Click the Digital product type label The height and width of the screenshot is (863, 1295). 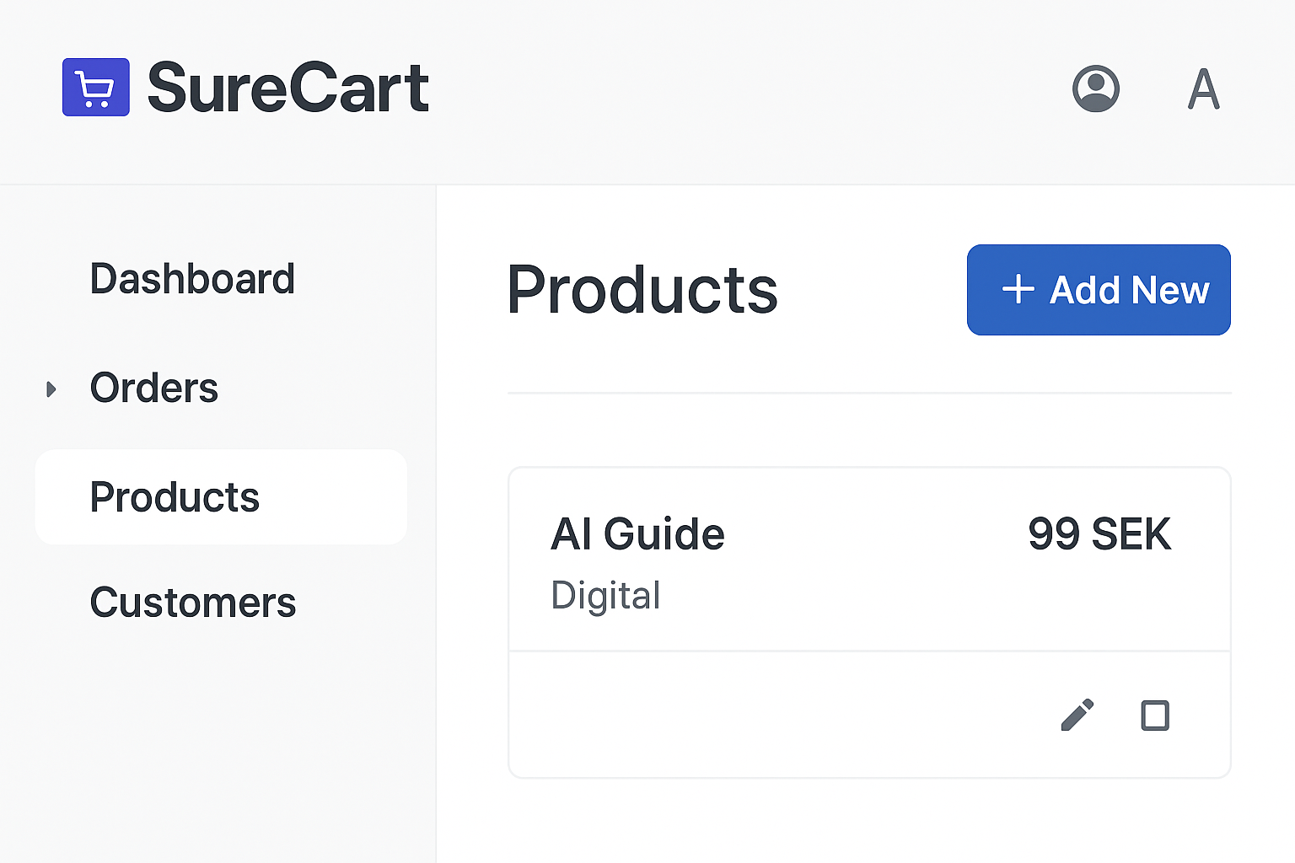pyautogui.click(x=605, y=596)
